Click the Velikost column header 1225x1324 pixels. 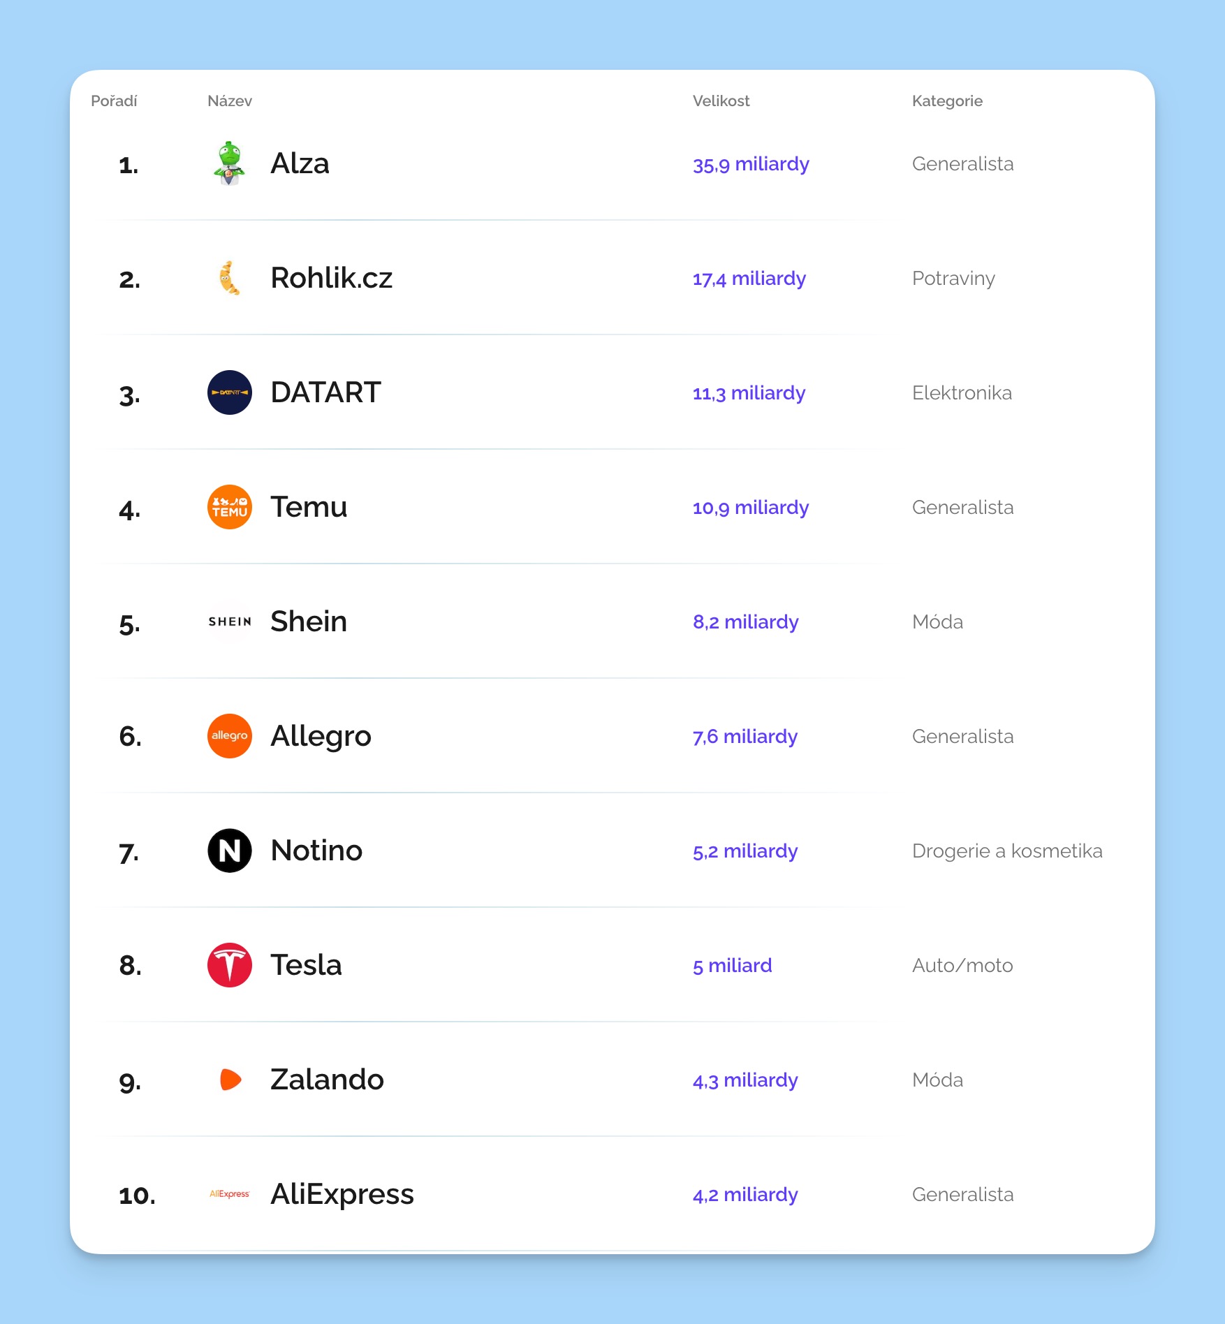pos(721,101)
